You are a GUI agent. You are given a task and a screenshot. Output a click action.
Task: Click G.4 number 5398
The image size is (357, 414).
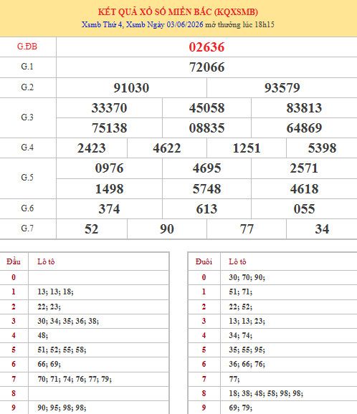pos(322,148)
